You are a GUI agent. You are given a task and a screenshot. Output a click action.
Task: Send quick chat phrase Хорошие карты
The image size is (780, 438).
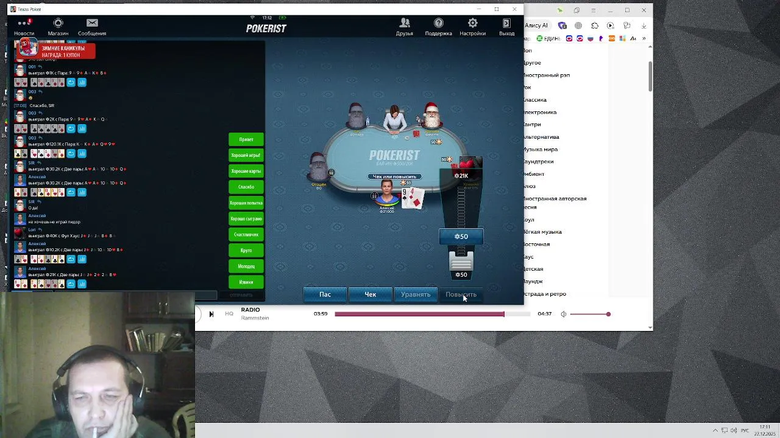pyautogui.click(x=246, y=171)
